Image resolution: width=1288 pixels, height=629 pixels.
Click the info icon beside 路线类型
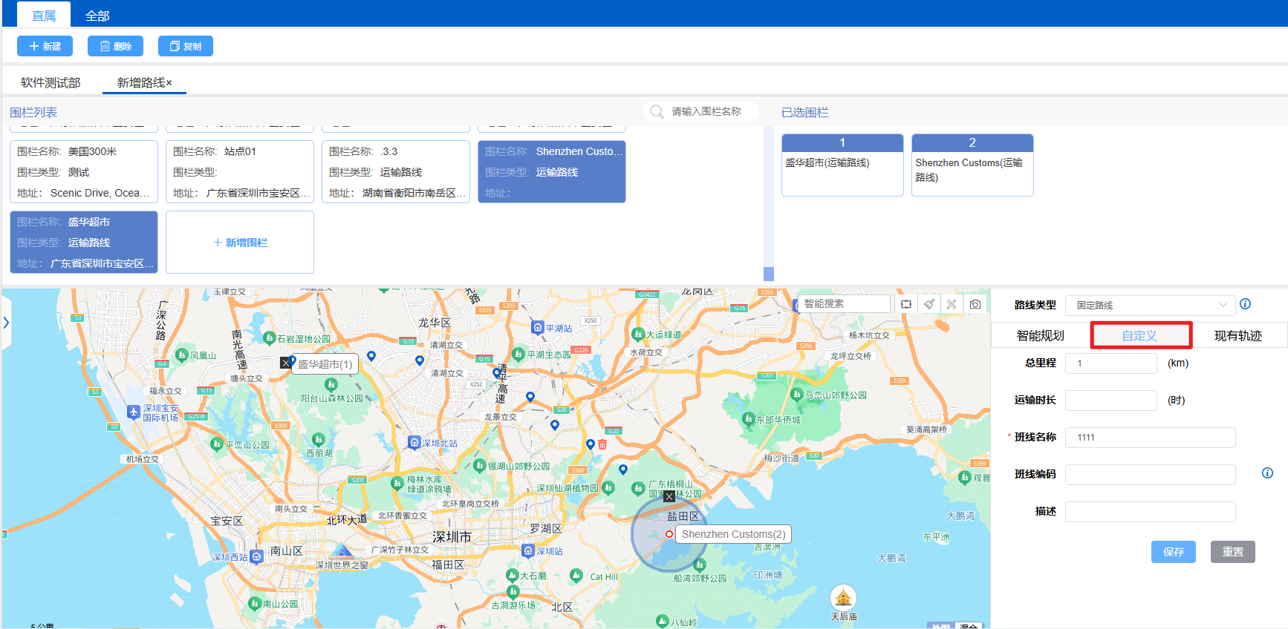pos(1246,304)
